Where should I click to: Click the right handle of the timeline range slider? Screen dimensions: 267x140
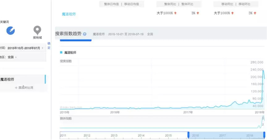point(264,135)
